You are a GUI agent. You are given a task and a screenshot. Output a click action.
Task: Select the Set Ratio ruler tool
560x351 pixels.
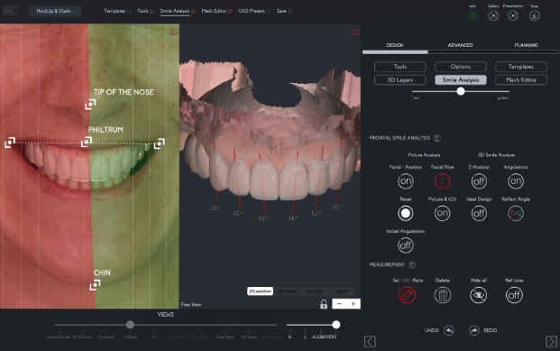407,295
